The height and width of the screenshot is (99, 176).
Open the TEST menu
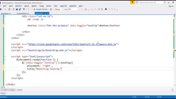point(56,6)
